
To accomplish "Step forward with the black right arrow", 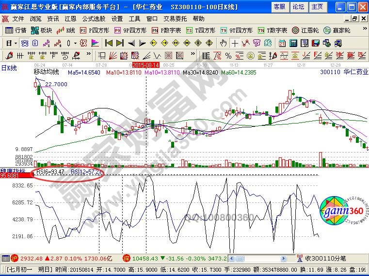I will [143, 43].
